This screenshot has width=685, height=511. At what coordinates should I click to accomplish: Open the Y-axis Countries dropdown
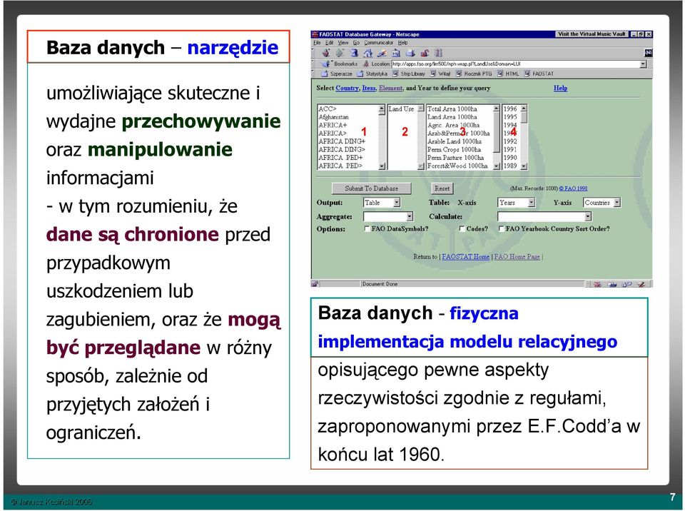(602, 203)
